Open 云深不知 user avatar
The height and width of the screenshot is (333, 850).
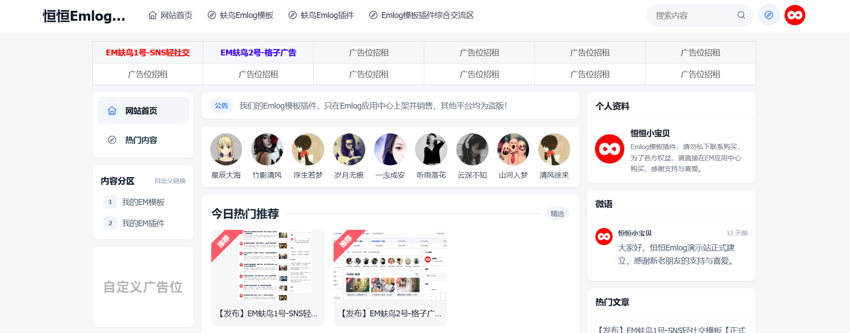[x=473, y=149]
